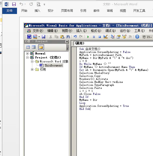Click View Code icon in Project panel
The width and height of the screenshot is (153, 156).
[28, 47]
